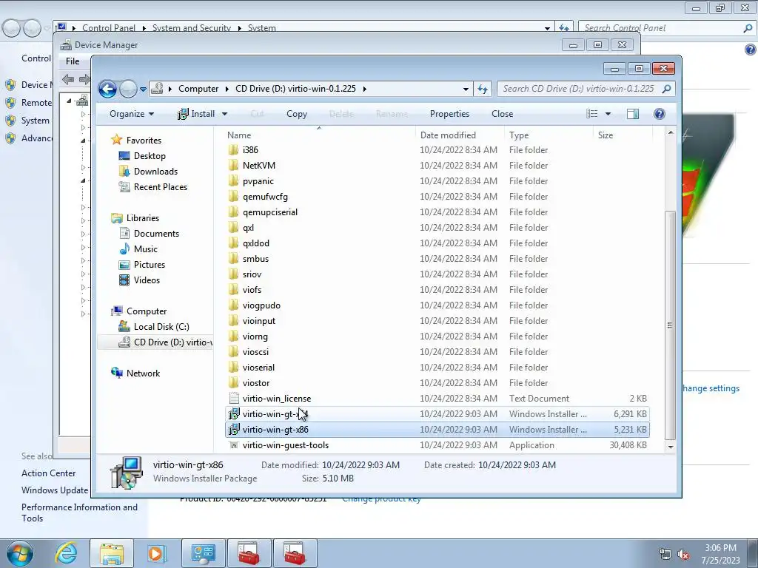Open the view options dropdown arrow
The image size is (758, 568).
(x=608, y=114)
